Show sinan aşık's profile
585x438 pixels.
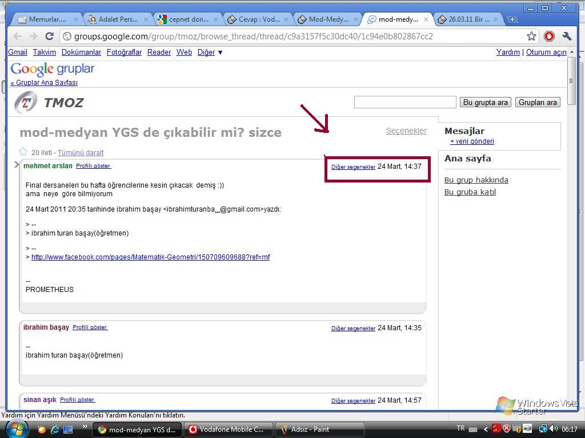pyautogui.click(x=77, y=400)
